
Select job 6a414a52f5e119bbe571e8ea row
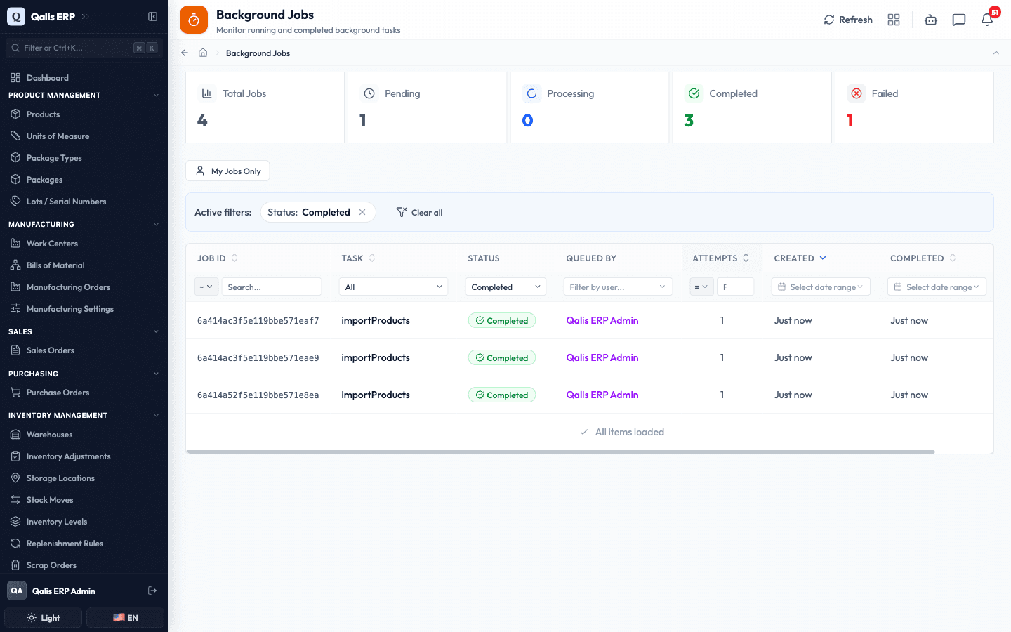click(x=590, y=395)
